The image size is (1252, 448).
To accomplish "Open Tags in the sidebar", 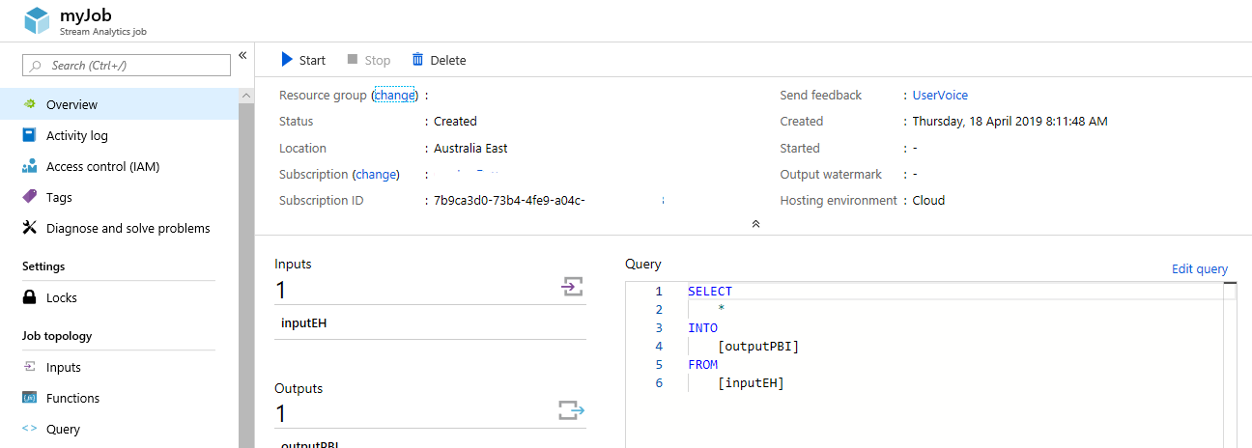I will point(59,197).
